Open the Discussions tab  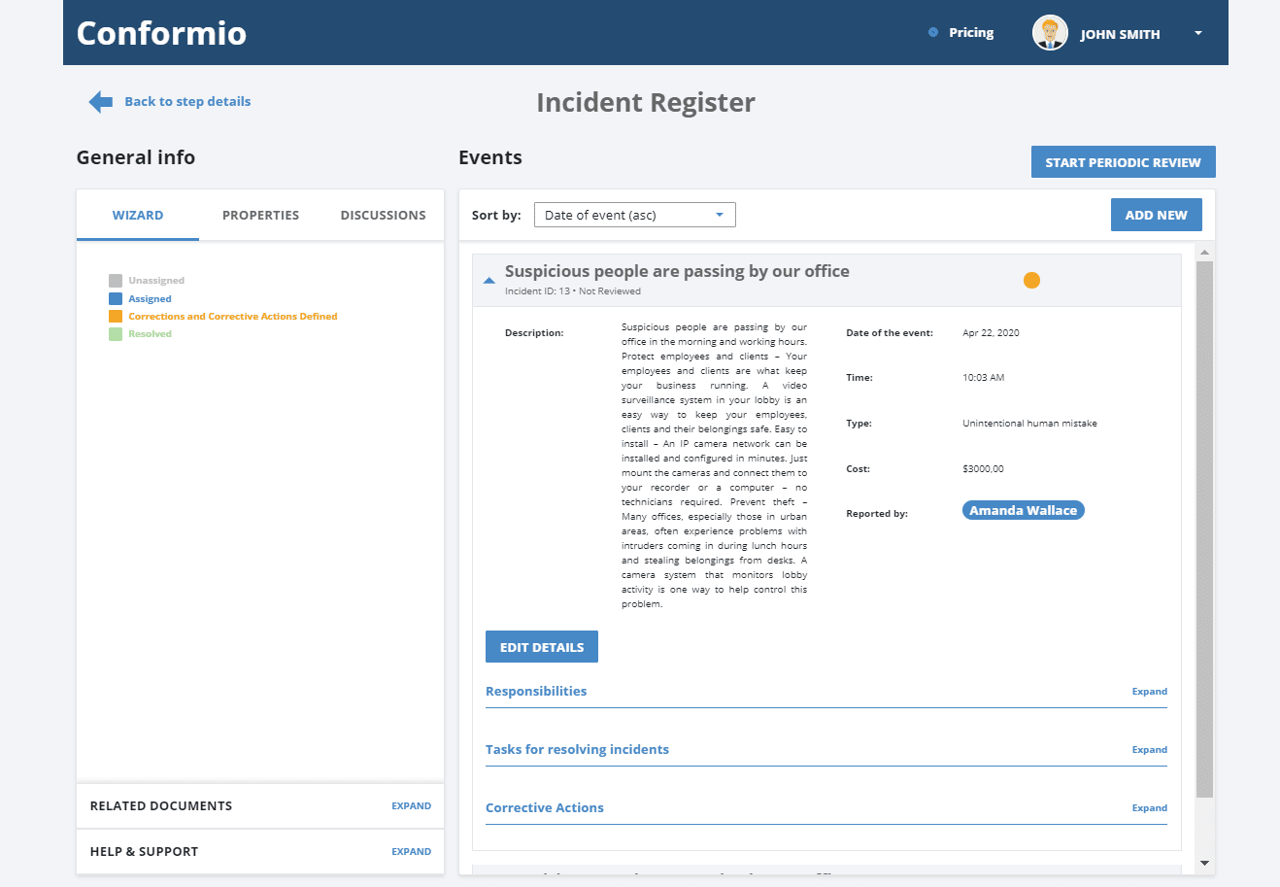(x=383, y=215)
